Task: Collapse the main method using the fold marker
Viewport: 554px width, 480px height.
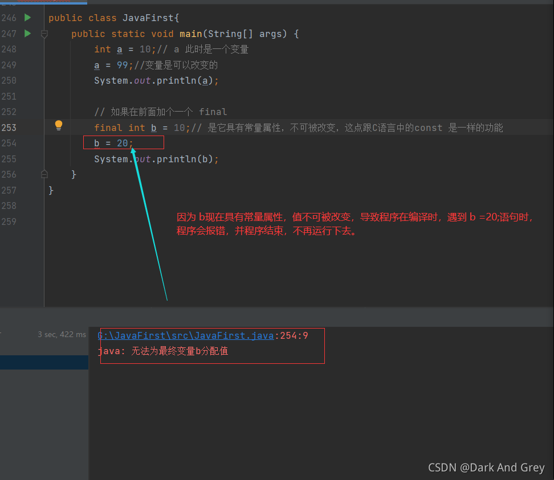Action: tap(44, 34)
